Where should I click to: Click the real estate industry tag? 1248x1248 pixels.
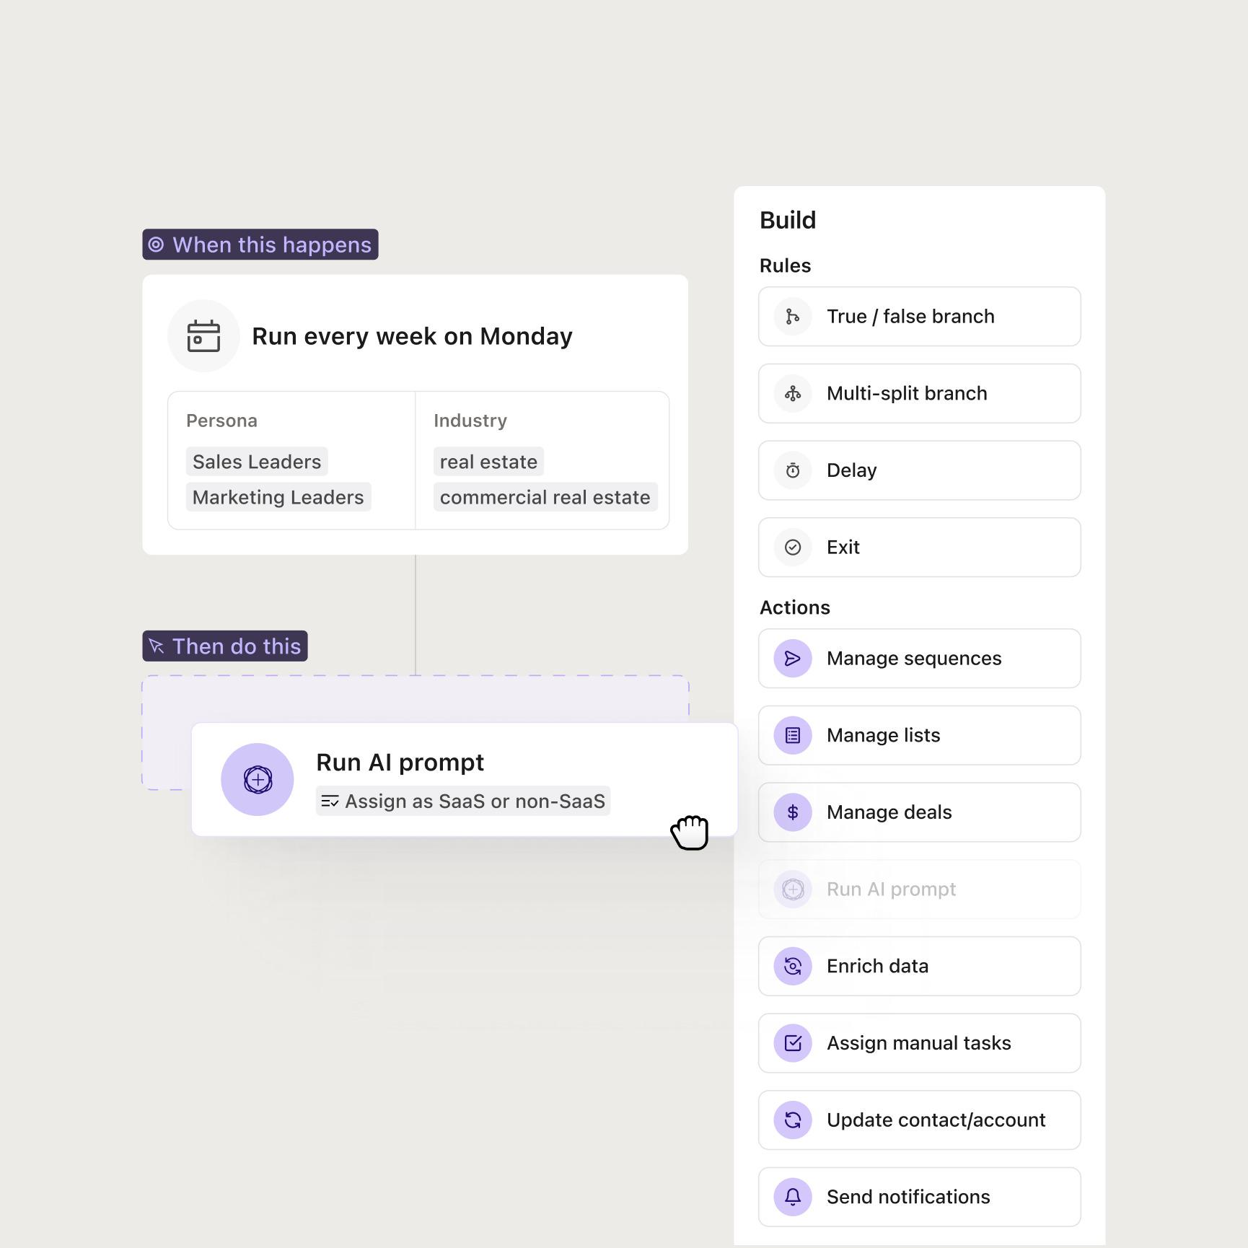click(488, 462)
